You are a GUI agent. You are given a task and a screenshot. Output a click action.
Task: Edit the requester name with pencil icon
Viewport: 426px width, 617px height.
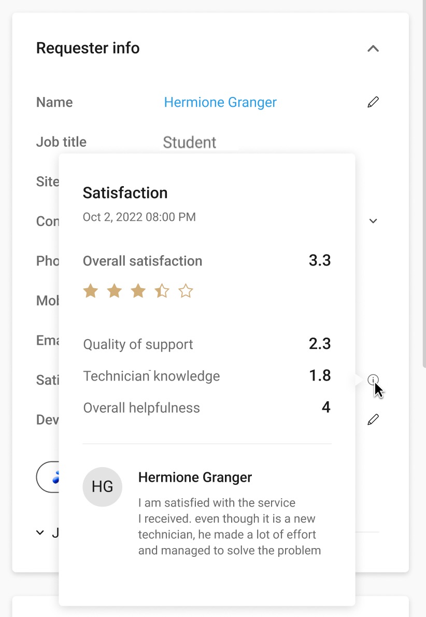point(373,102)
